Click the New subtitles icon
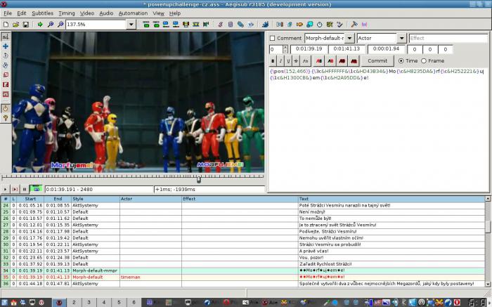Viewport: 492px width, 307px height. (x=6, y=25)
